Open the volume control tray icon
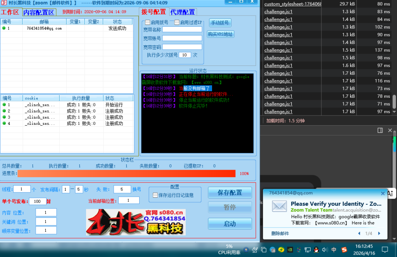The image size is (397, 257). pyautogui.click(x=325, y=250)
